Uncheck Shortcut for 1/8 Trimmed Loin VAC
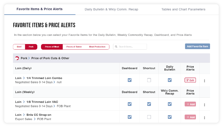Screen dimensions: 223x127 point(149,104)
